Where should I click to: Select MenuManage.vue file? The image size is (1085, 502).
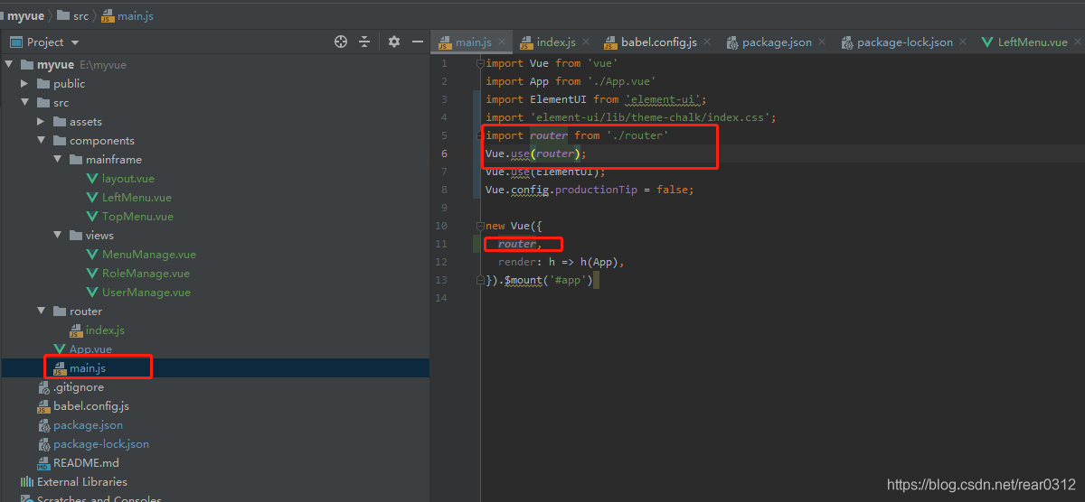click(148, 254)
